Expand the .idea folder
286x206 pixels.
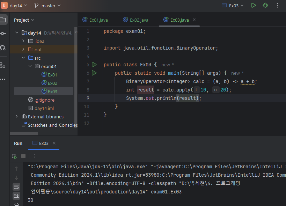pos(23,41)
